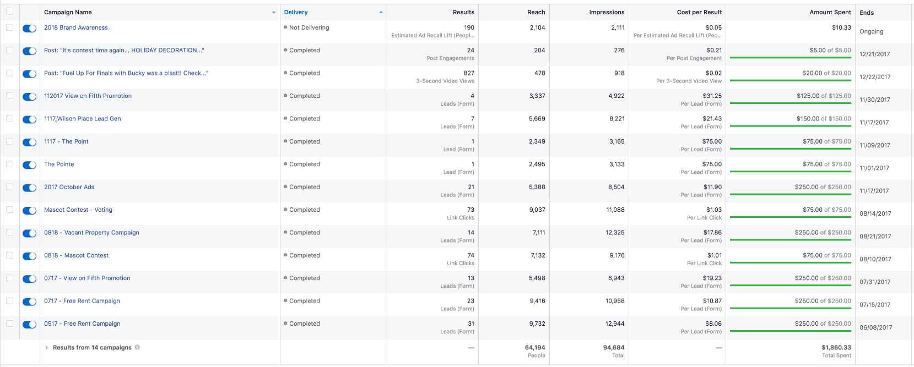Toggle the HOLIDAY DECORATION post campaign switch
This screenshot has width=914, height=367.
point(29,51)
